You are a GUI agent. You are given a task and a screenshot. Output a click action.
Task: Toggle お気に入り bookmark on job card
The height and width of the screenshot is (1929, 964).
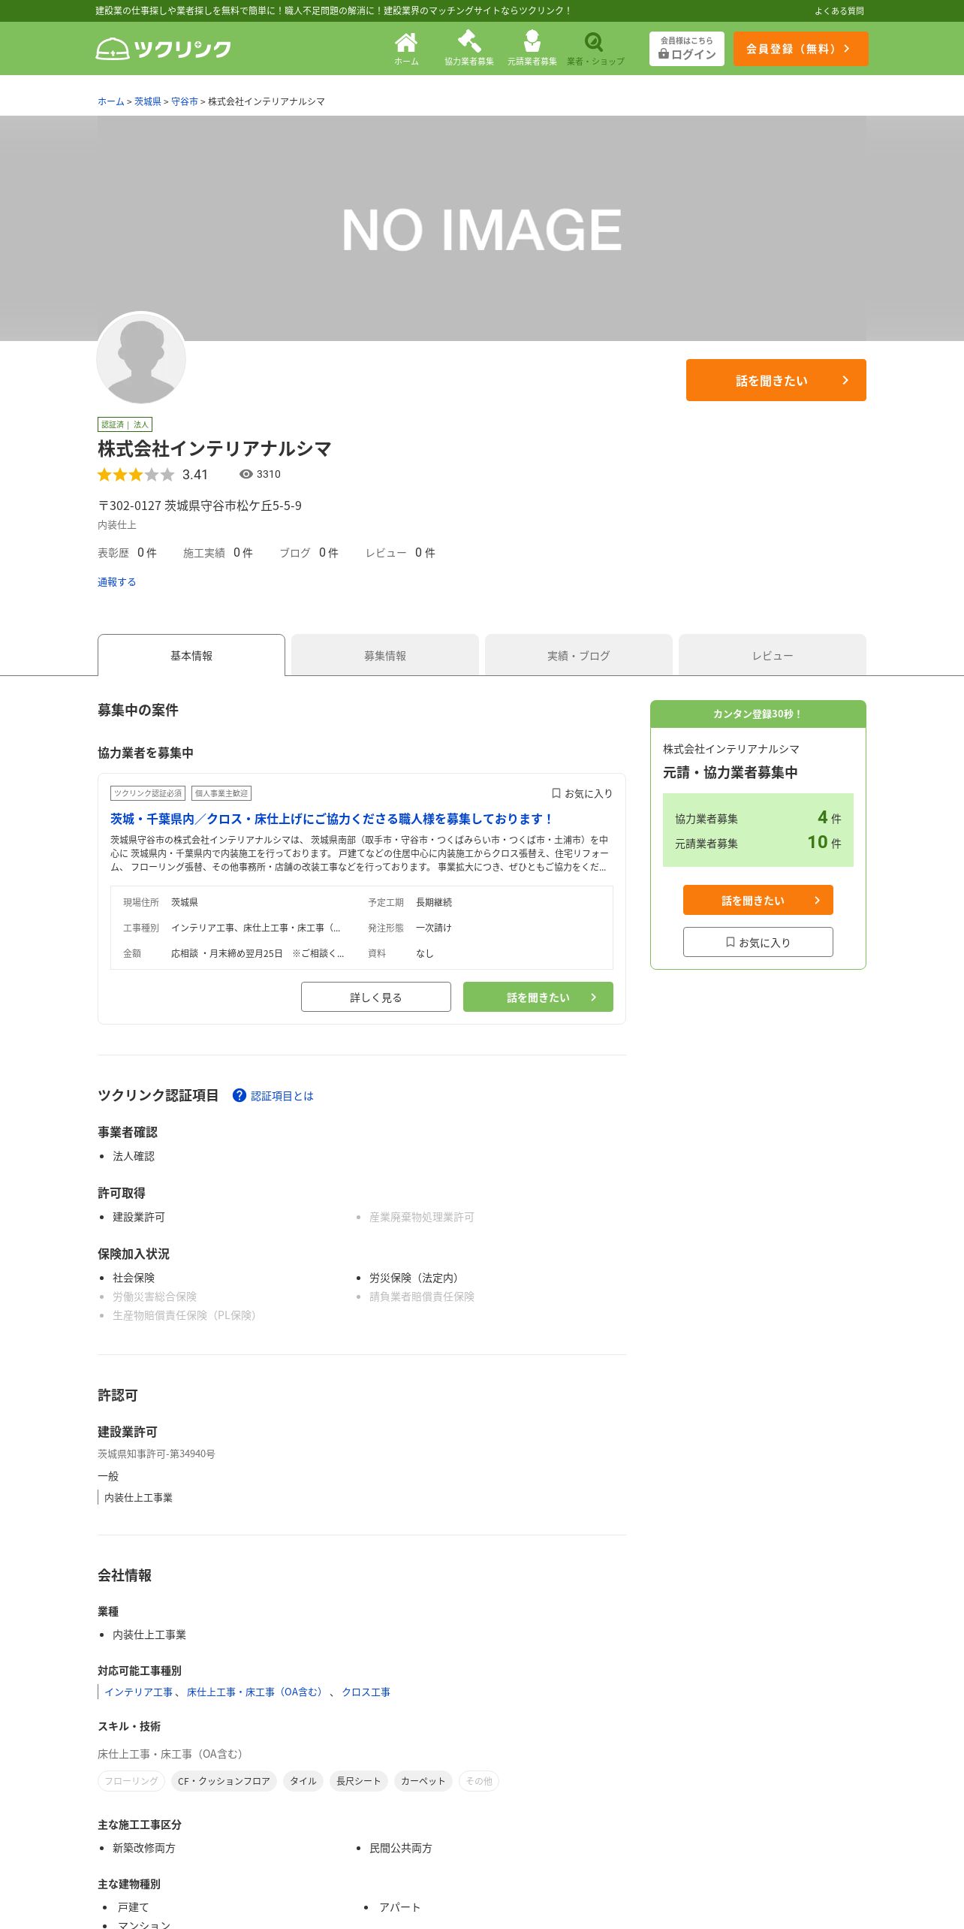(x=582, y=793)
